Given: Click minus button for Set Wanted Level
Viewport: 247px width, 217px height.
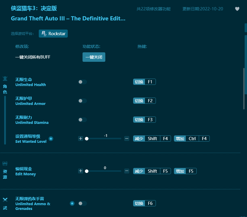Looking at the screenshot, I should (127, 139).
